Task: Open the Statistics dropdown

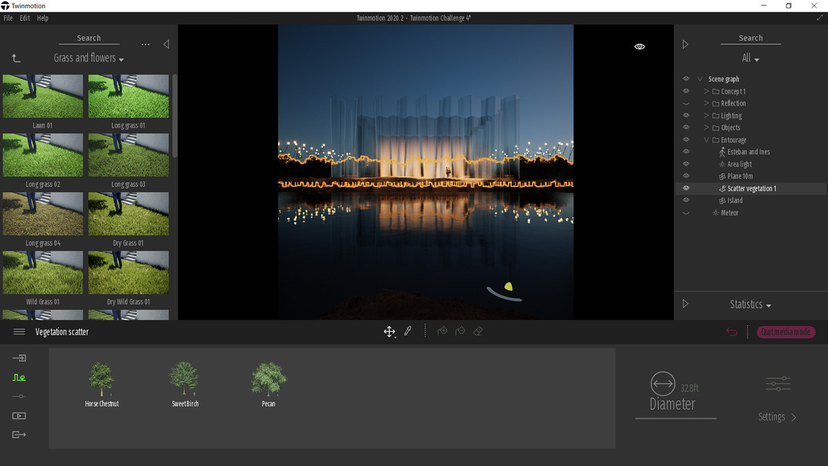Action: [x=751, y=304]
